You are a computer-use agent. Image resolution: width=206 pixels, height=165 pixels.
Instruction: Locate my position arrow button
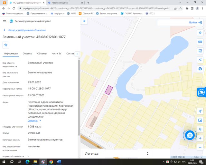[x=200, y=111]
